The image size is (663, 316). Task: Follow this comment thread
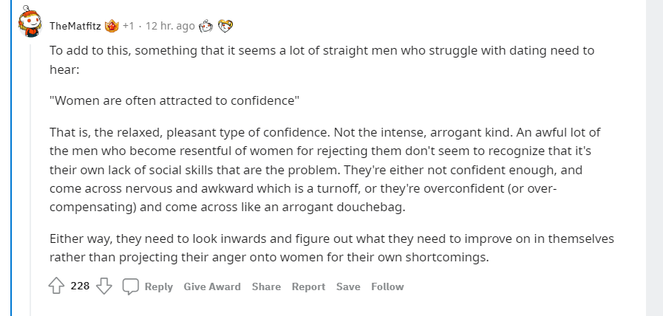[x=387, y=287]
